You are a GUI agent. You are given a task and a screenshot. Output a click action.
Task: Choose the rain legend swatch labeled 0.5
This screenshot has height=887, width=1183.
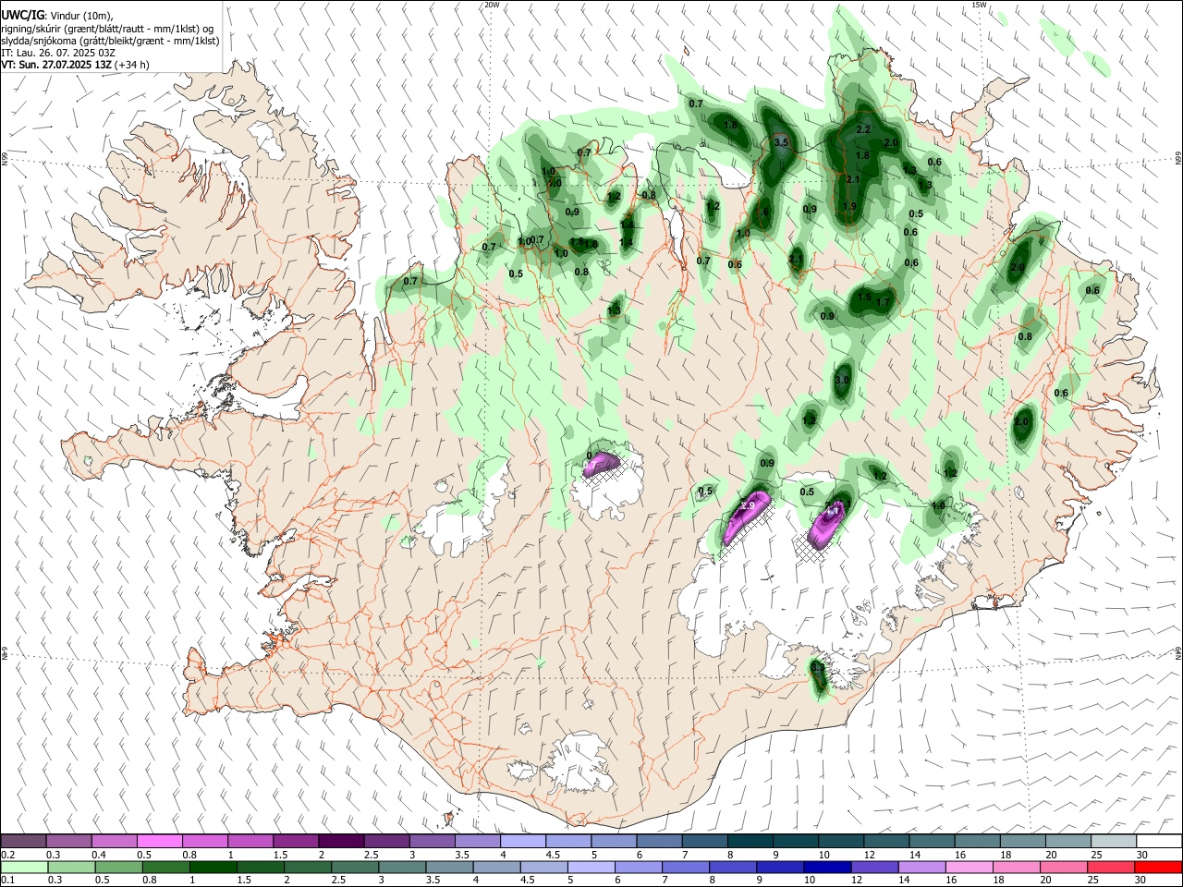coord(119,868)
